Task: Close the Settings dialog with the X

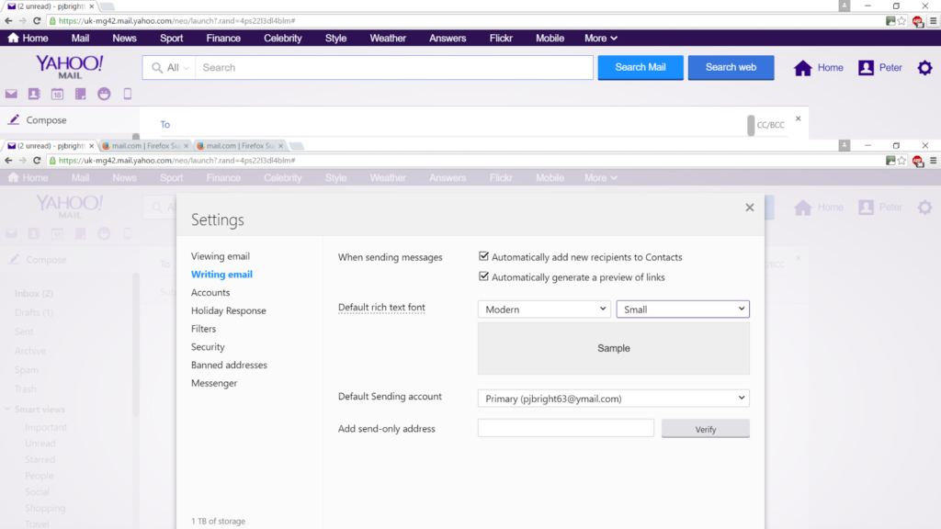Action: (x=750, y=208)
